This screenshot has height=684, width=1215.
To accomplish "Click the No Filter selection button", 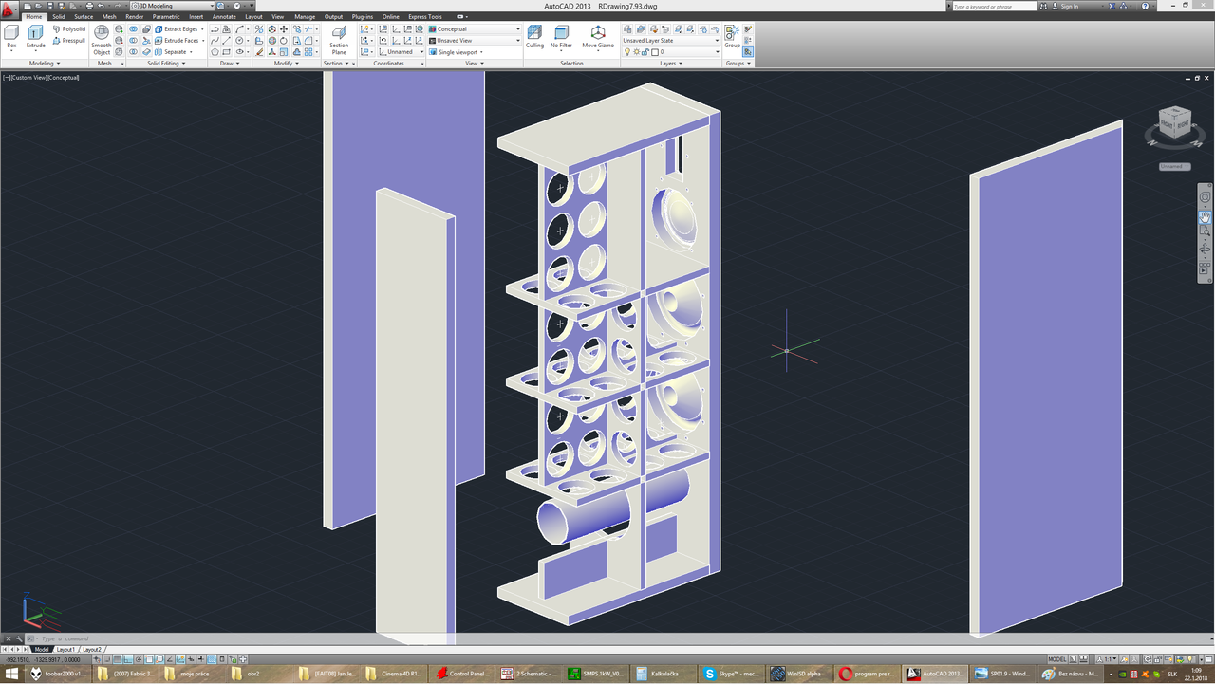I will tap(561, 37).
